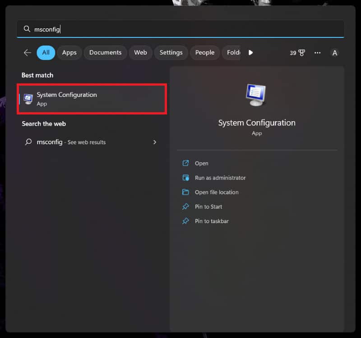The height and width of the screenshot is (338, 361).
Task: Click the search magnifier icon in search box
Action: [27, 29]
